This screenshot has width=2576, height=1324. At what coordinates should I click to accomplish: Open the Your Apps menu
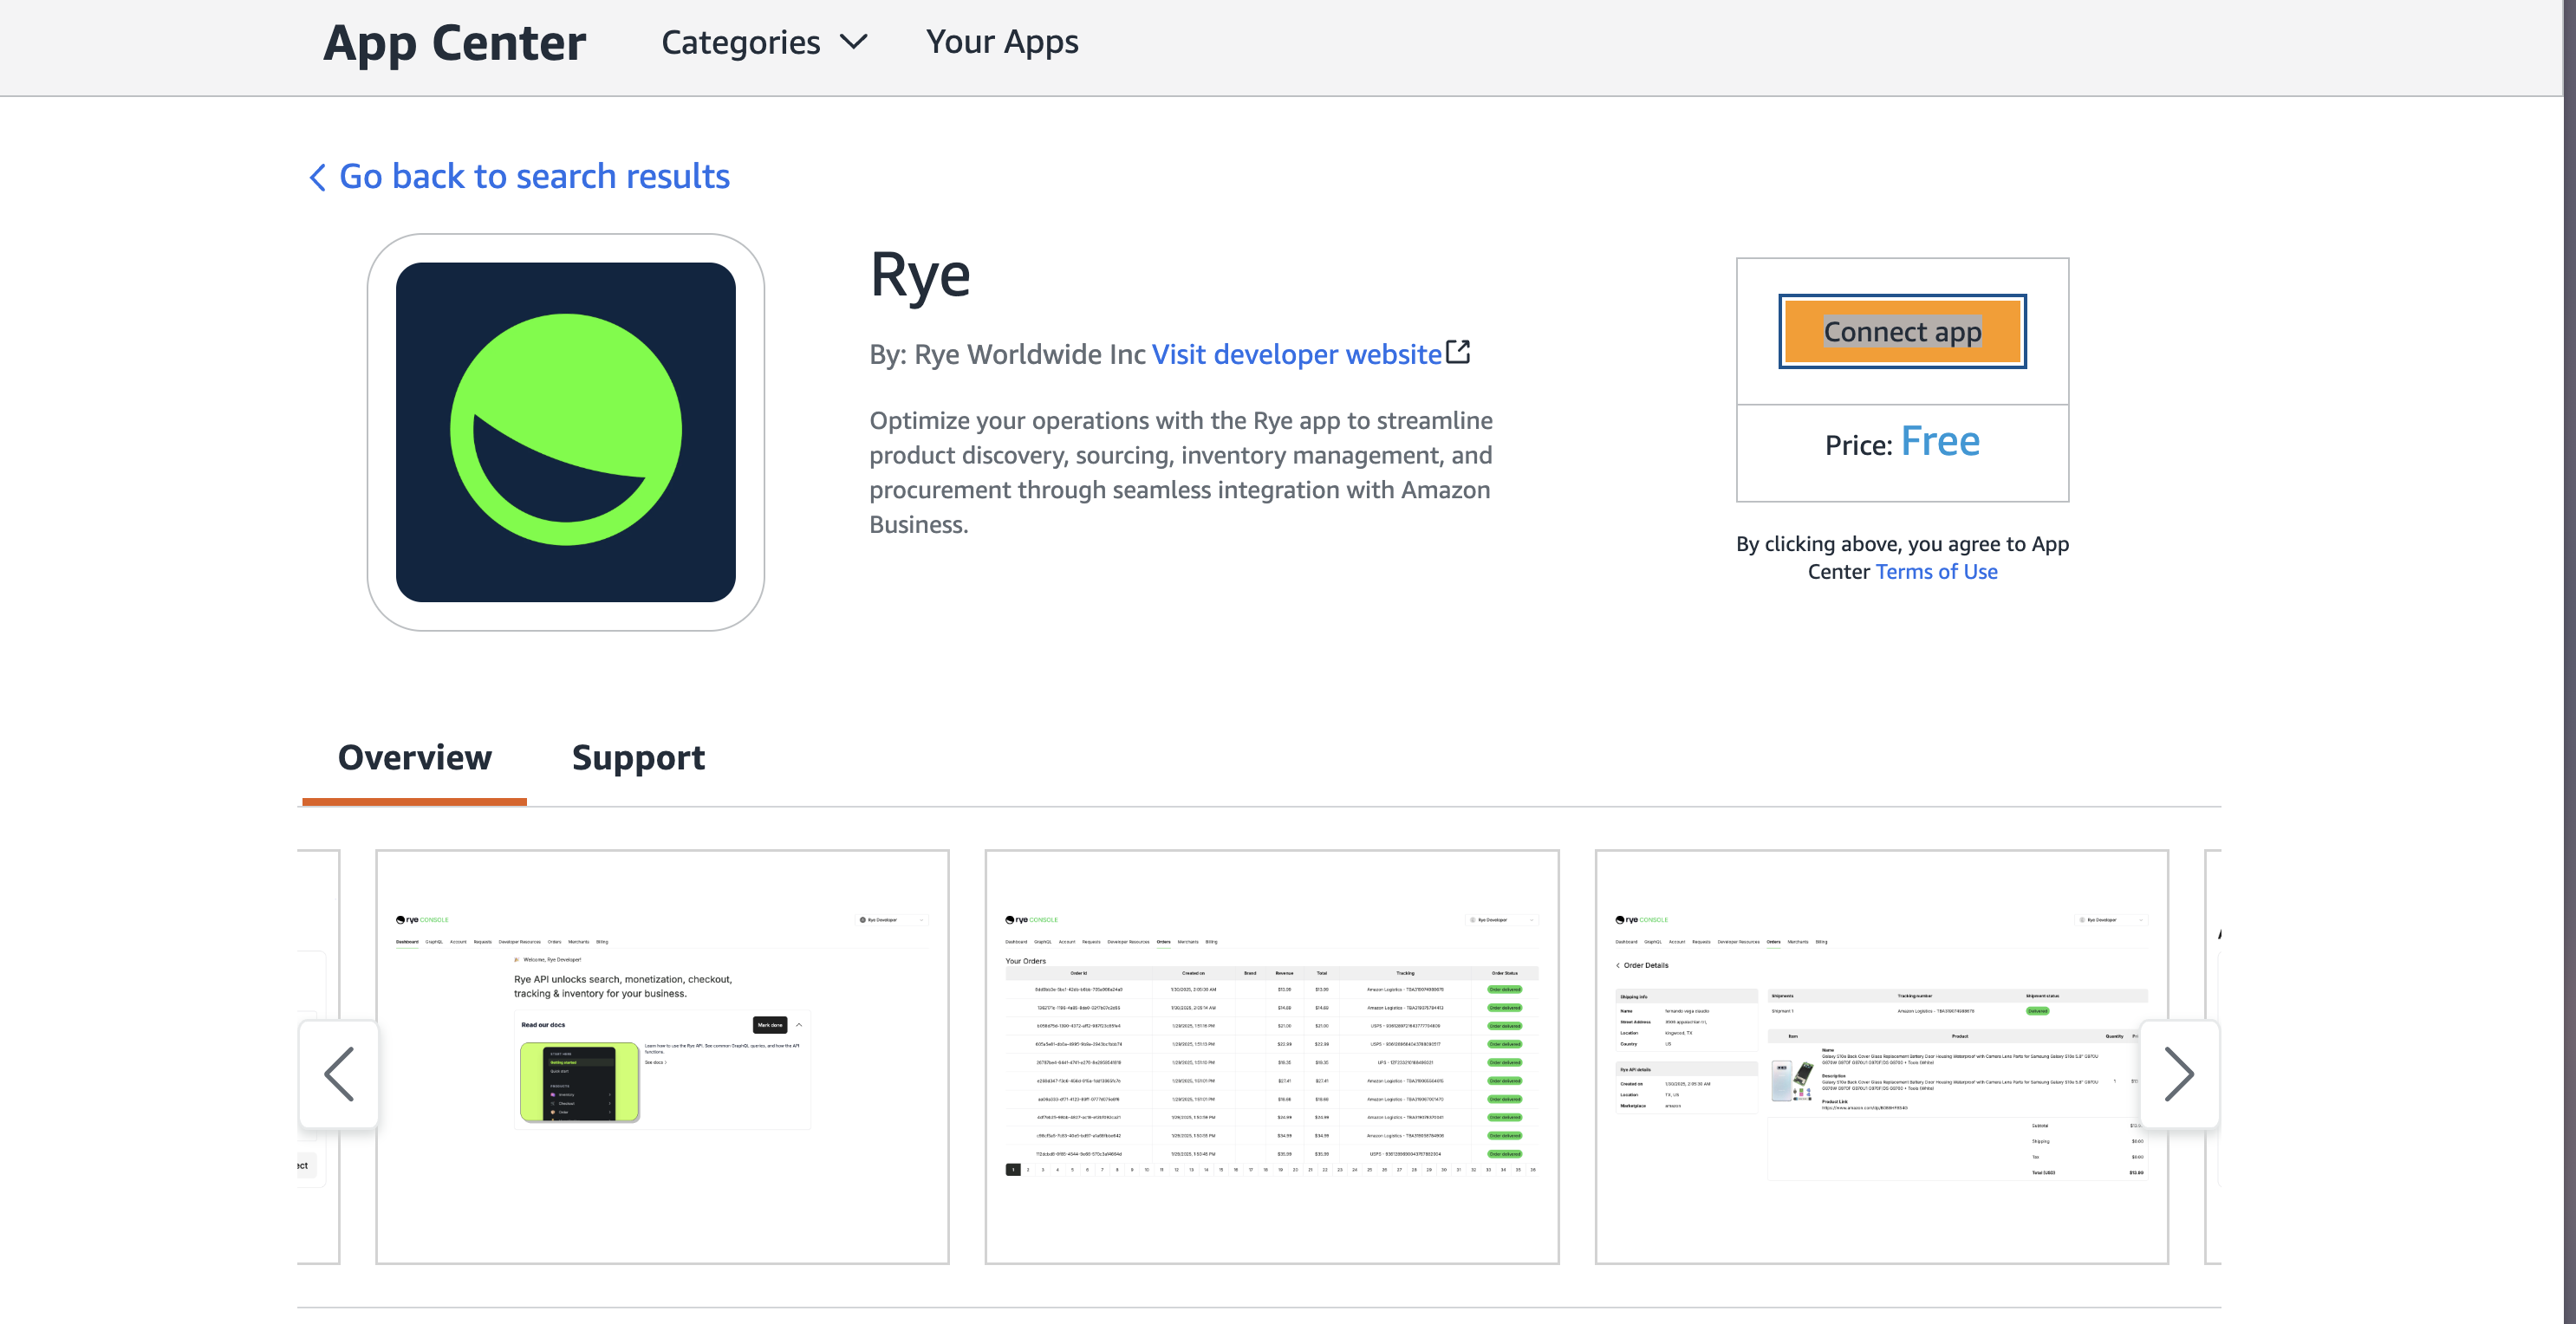(1001, 42)
